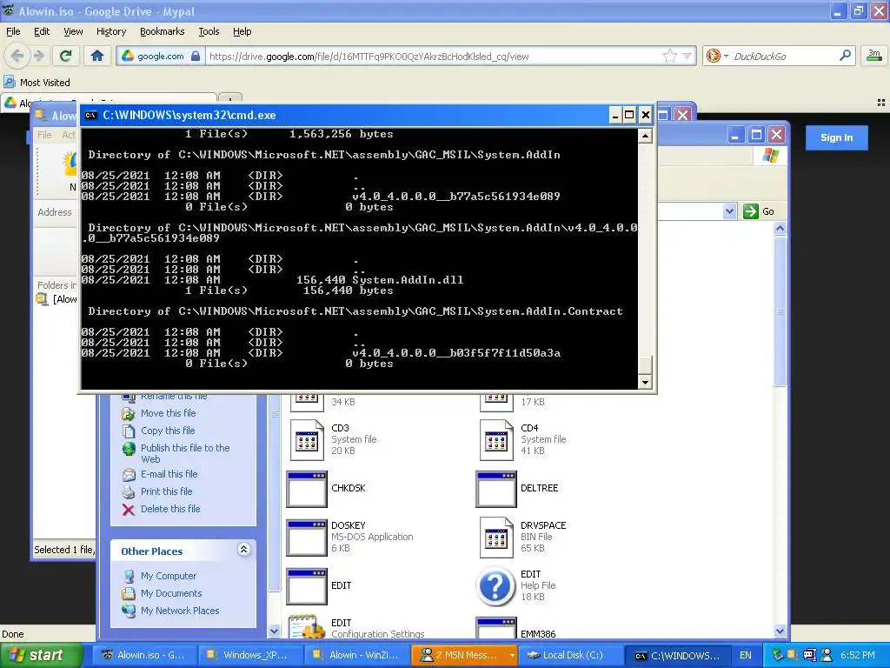Screen dimensions: 890x668
Task: Select the EMM386 file icon
Action: (496, 627)
